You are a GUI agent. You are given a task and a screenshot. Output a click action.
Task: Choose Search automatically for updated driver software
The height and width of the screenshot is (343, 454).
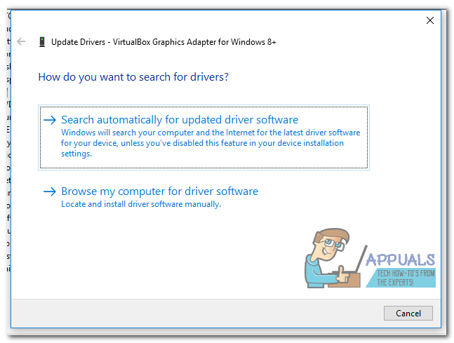point(203,137)
